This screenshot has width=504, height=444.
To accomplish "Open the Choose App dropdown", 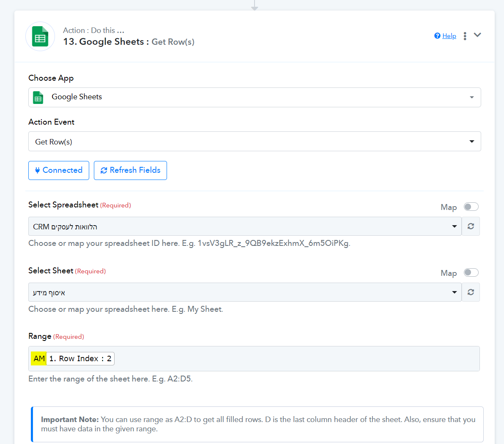I will tap(255, 97).
